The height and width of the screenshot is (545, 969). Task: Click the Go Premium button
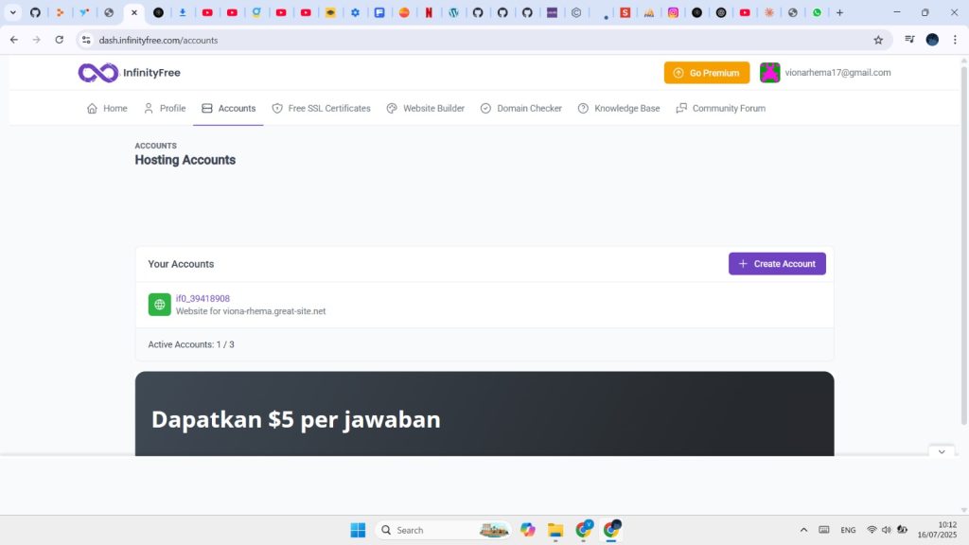coord(706,73)
